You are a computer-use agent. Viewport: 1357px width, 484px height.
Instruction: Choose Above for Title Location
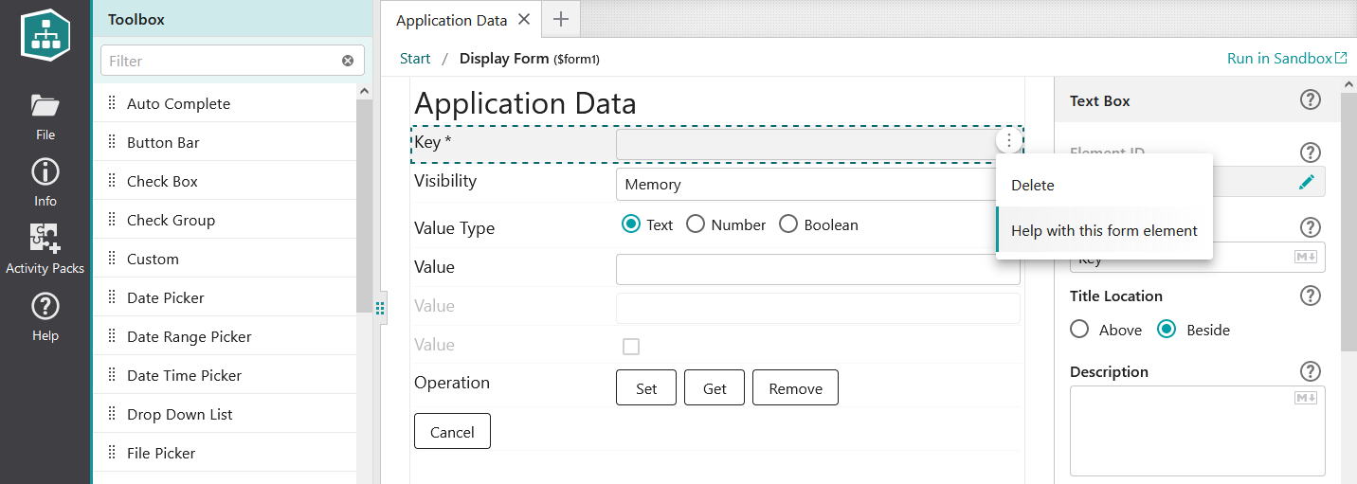[1079, 330]
